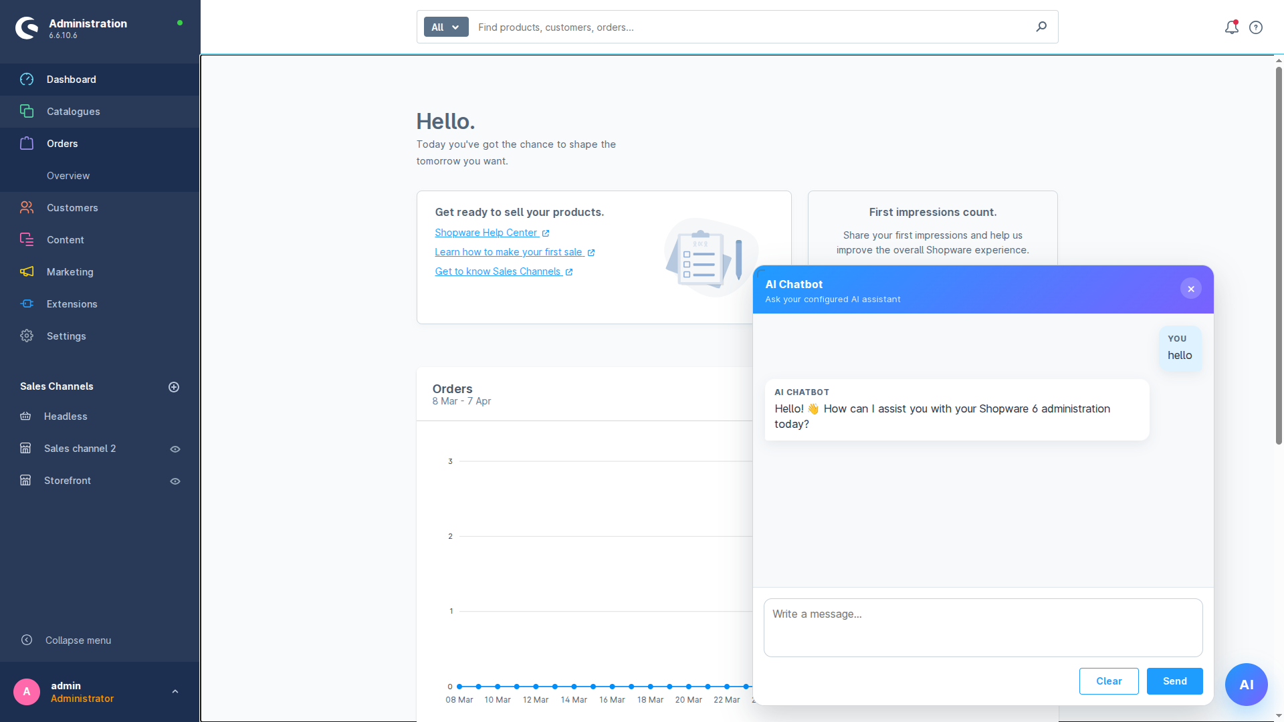Click the Sales Channels section heading
Screen dimensions: 1284x722
point(57,386)
